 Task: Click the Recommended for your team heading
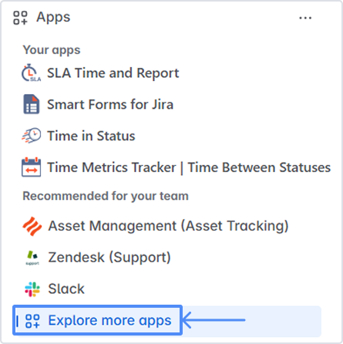106,196
